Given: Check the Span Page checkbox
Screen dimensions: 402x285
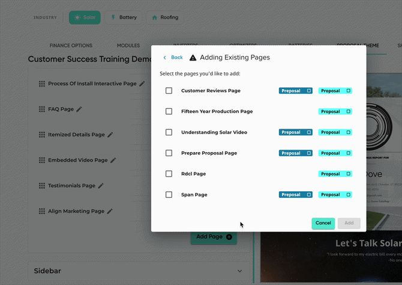Looking at the screenshot, I should coord(169,195).
